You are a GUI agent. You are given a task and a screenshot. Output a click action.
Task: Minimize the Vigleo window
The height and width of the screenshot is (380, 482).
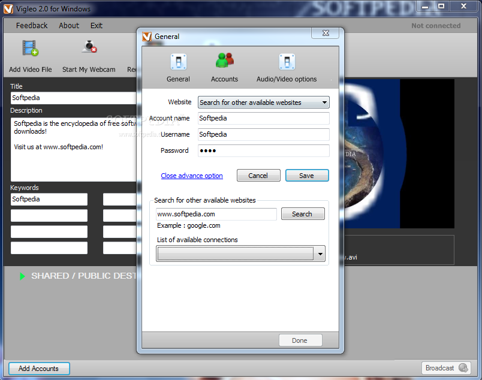[425, 7]
